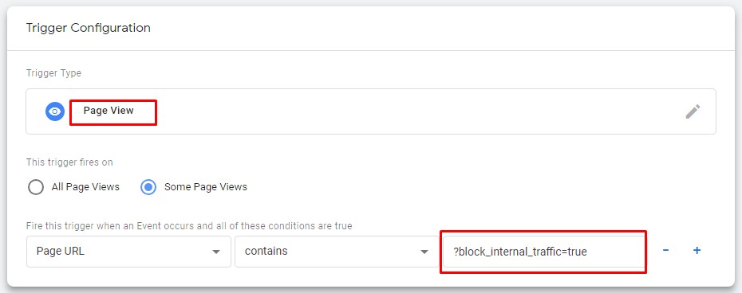Click the Page View trigger type name
Screen dimensions: 742x293
[109, 111]
